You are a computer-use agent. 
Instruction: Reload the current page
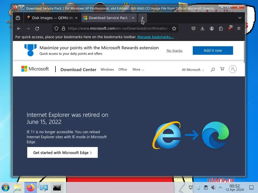click(x=37, y=29)
